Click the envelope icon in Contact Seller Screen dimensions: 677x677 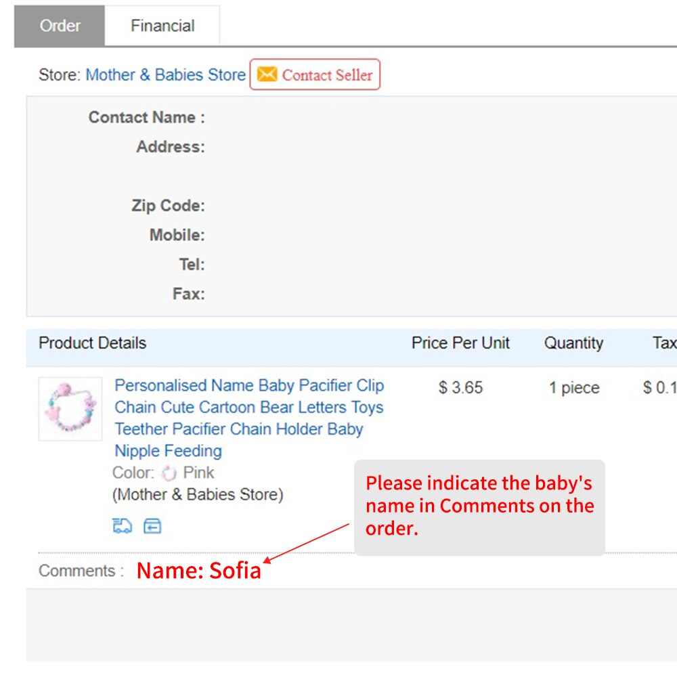pyautogui.click(x=267, y=74)
